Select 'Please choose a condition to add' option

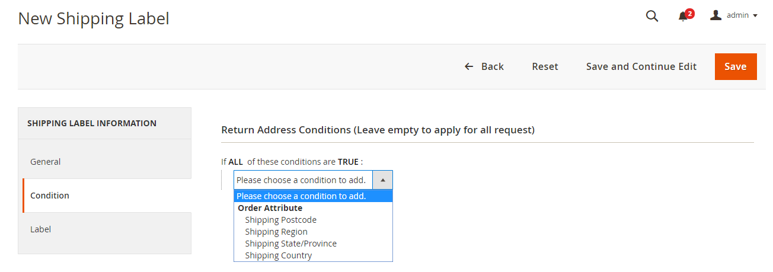pyautogui.click(x=301, y=196)
